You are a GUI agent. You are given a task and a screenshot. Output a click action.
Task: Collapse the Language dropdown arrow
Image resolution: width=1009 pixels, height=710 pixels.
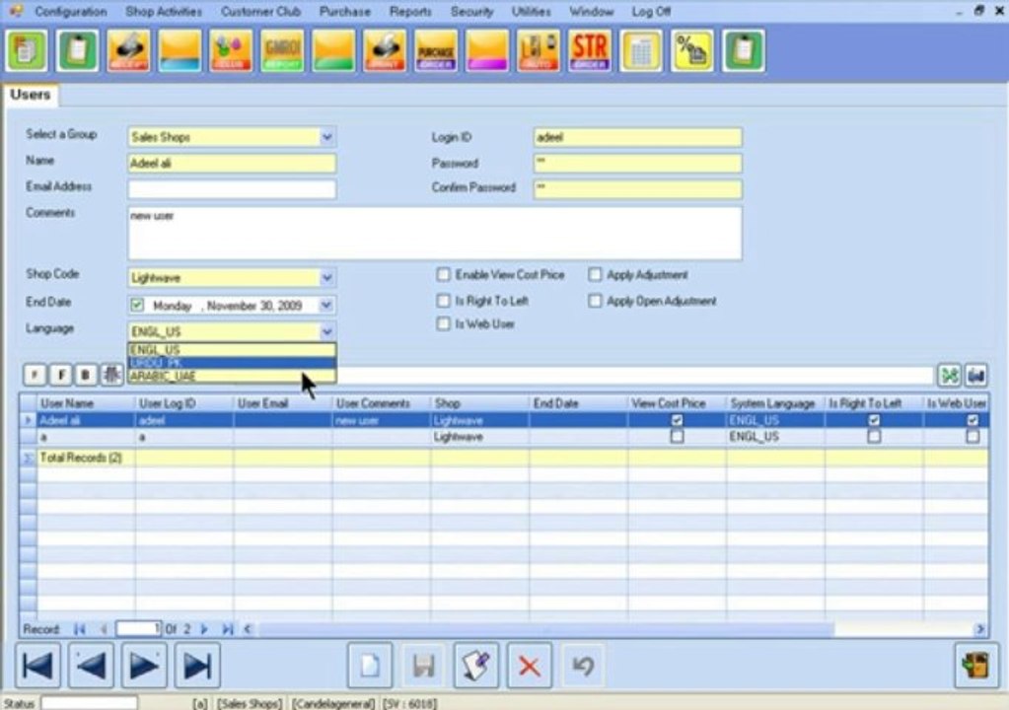point(326,332)
